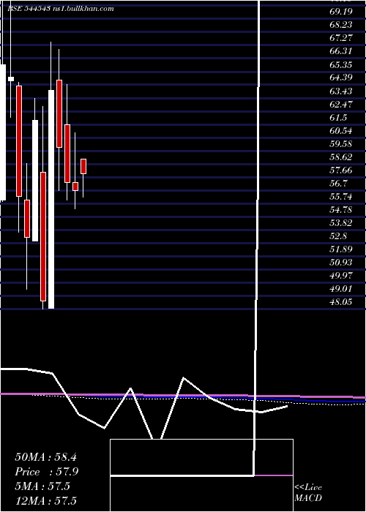Select the 49.97 price axis label

click(x=341, y=276)
